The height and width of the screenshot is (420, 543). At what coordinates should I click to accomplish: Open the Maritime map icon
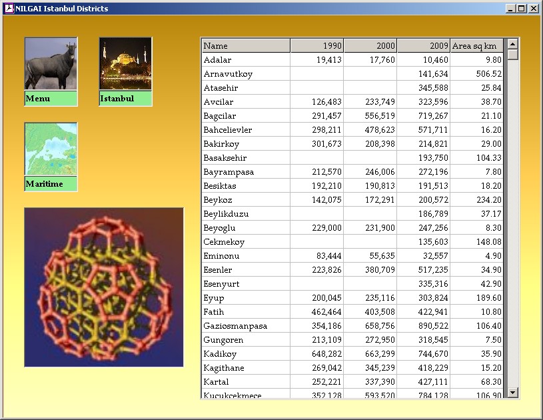point(51,149)
